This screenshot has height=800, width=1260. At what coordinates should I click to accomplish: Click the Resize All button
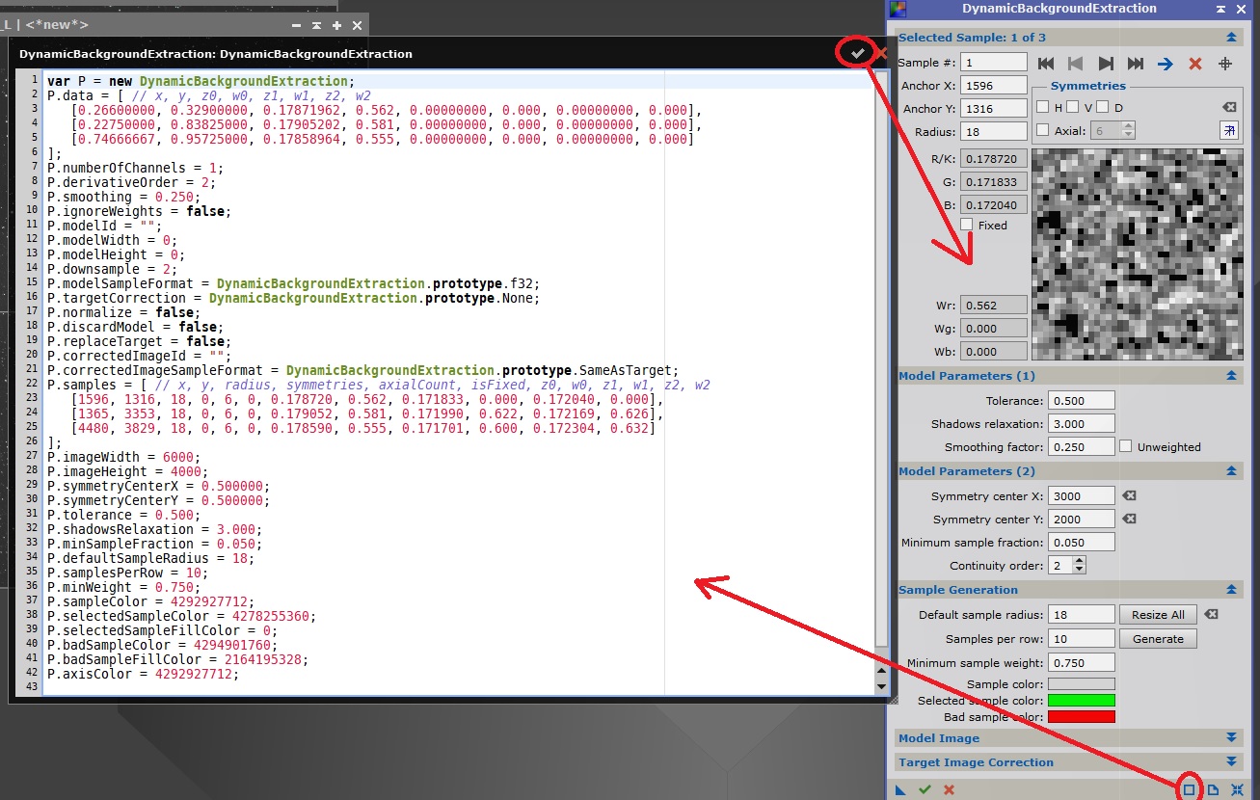(1158, 615)
